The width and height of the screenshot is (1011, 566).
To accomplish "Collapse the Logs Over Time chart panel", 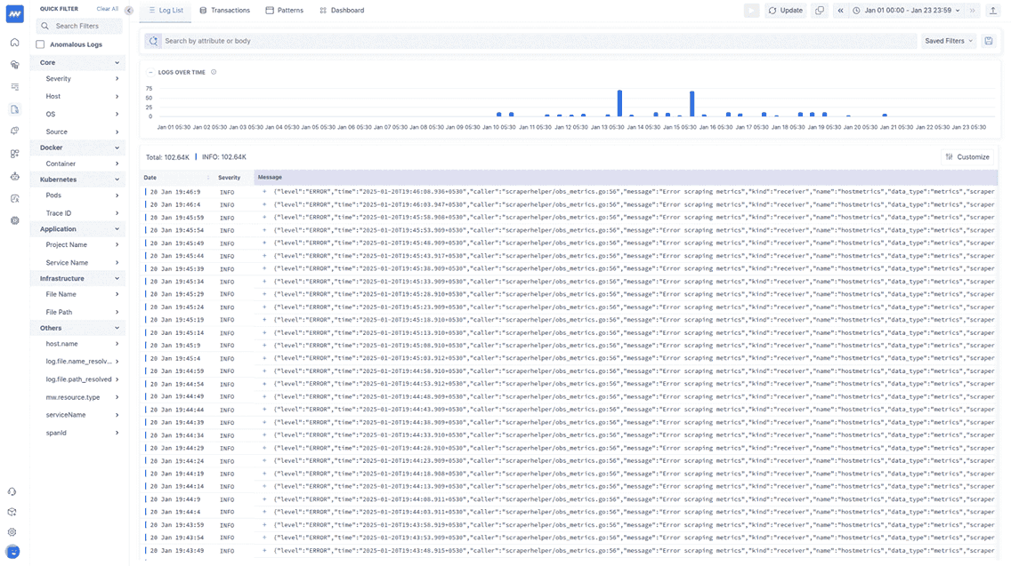I will click(x=150, y=73).
